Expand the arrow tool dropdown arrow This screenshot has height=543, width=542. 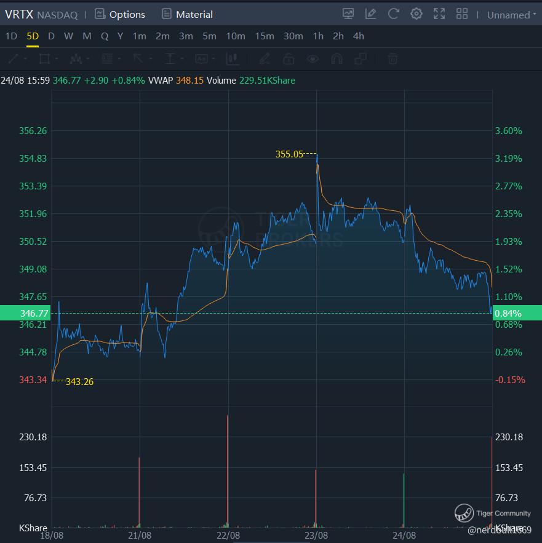[x=150, y=58]
